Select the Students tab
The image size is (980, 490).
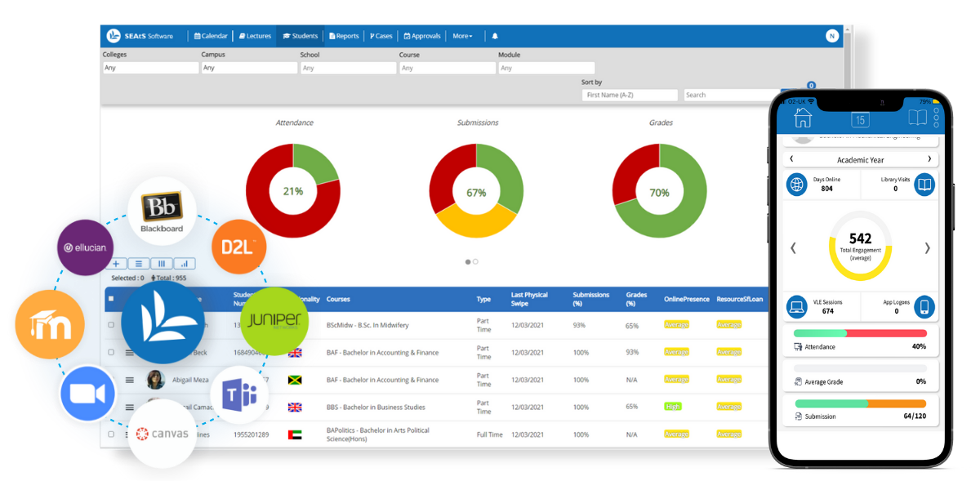(300, 36)
